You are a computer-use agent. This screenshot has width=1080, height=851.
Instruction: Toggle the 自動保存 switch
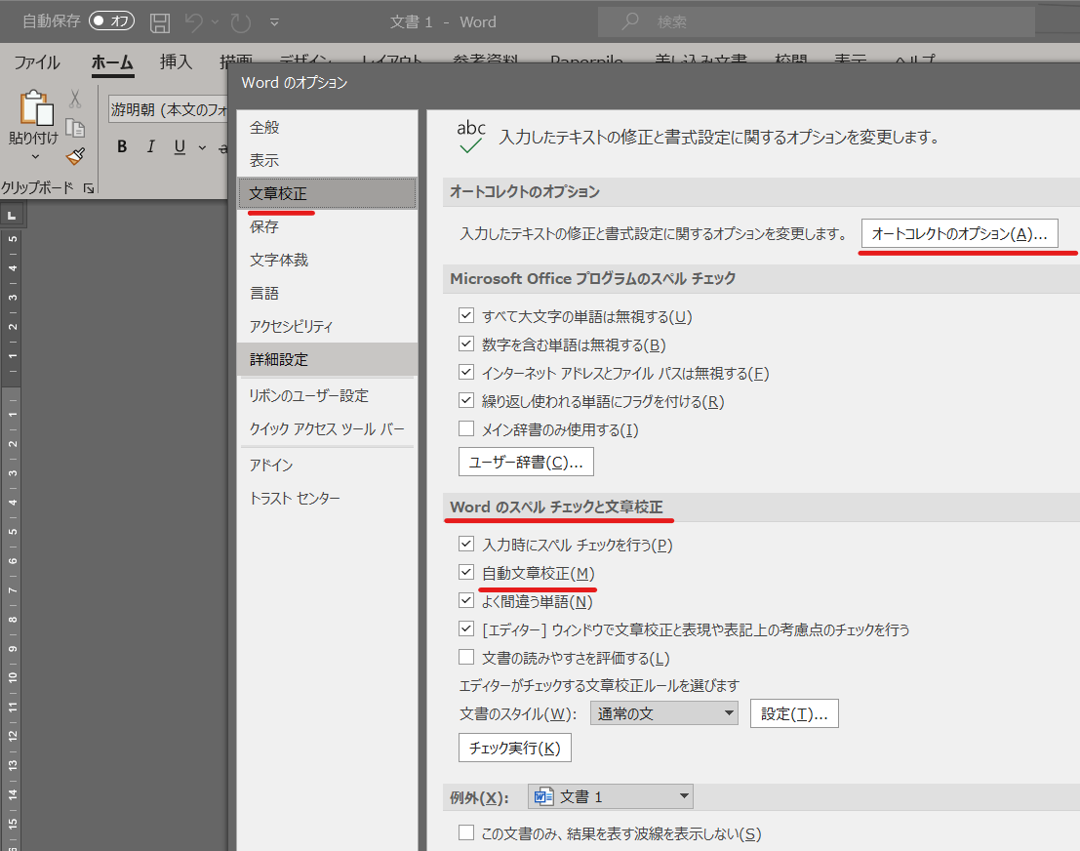pos(111,21)
